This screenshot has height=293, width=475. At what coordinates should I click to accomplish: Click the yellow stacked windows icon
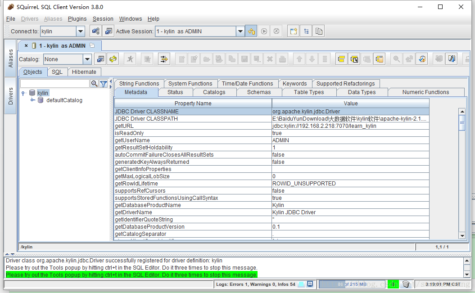click(x=380, y=59)
